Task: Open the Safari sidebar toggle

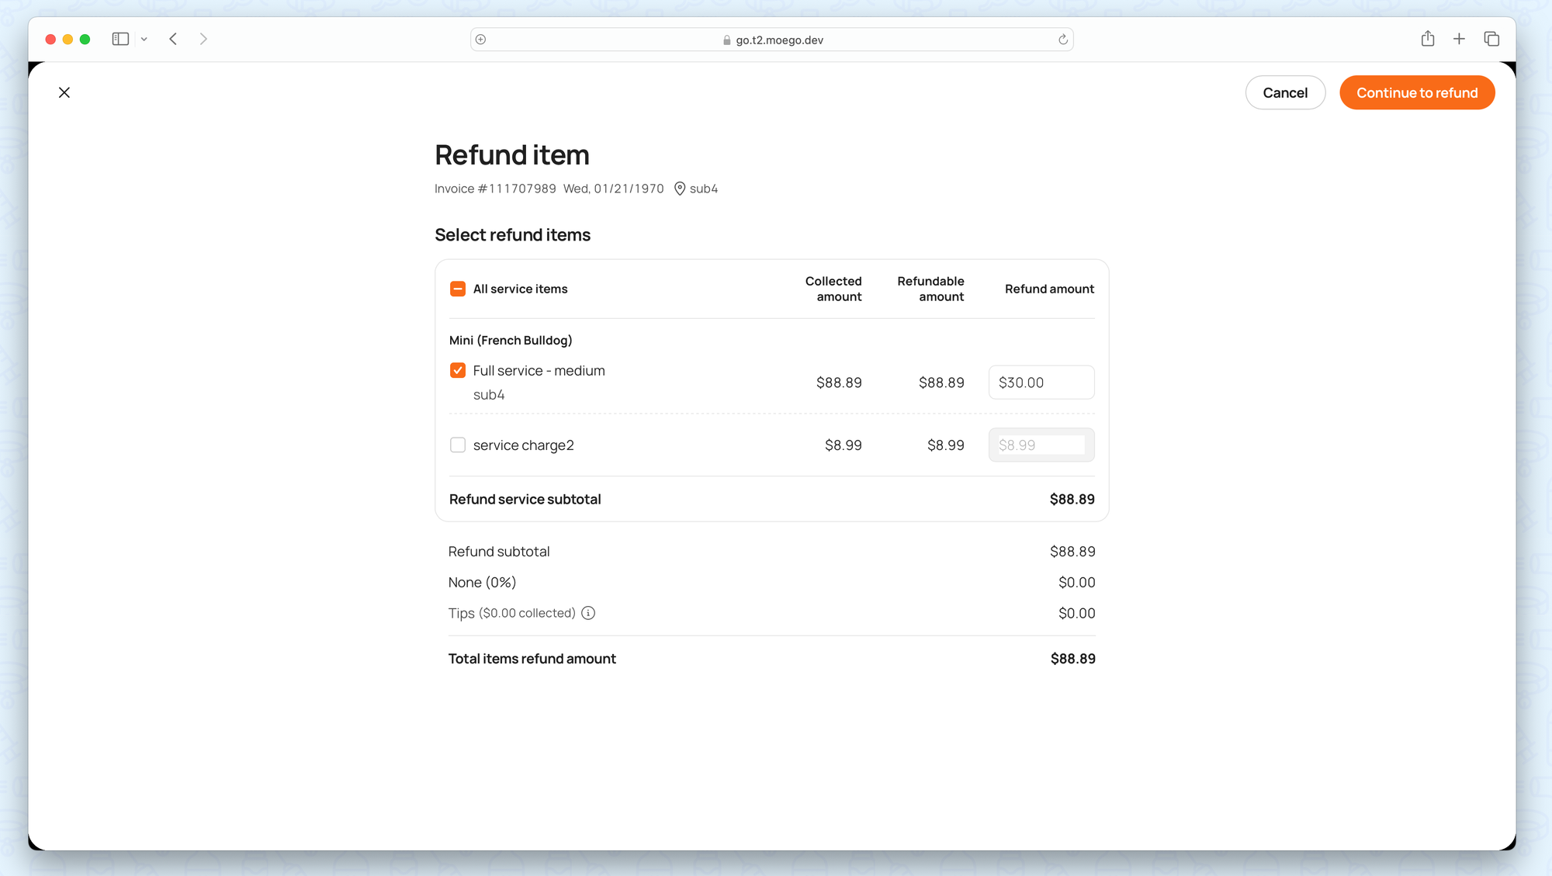Action: tap(120, 39)
